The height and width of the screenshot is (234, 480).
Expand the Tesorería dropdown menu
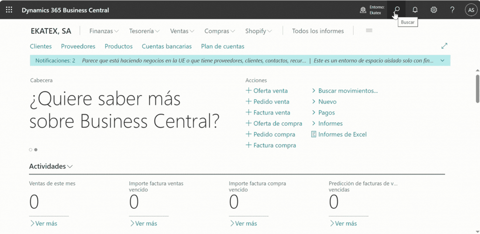point(144,31)
